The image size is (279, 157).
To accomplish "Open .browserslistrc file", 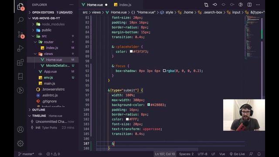I will [x=53, y=89].
